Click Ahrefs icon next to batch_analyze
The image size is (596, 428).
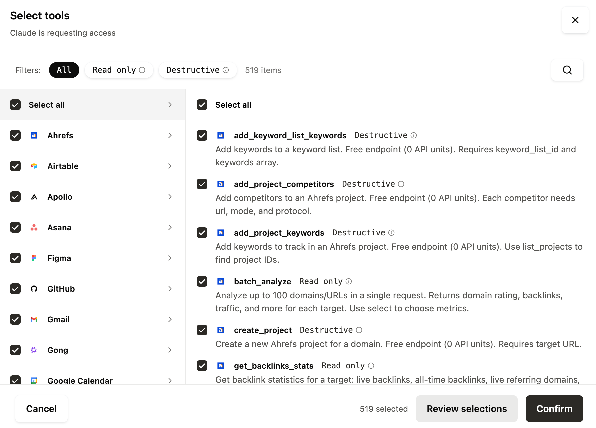coord(221,281)
